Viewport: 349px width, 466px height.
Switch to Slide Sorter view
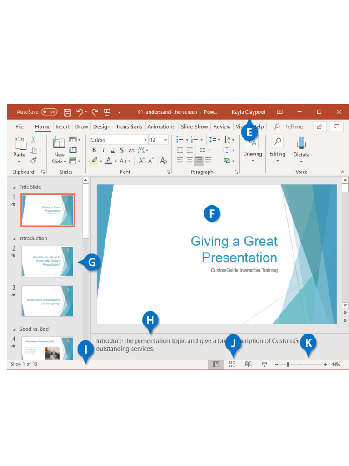232,365
